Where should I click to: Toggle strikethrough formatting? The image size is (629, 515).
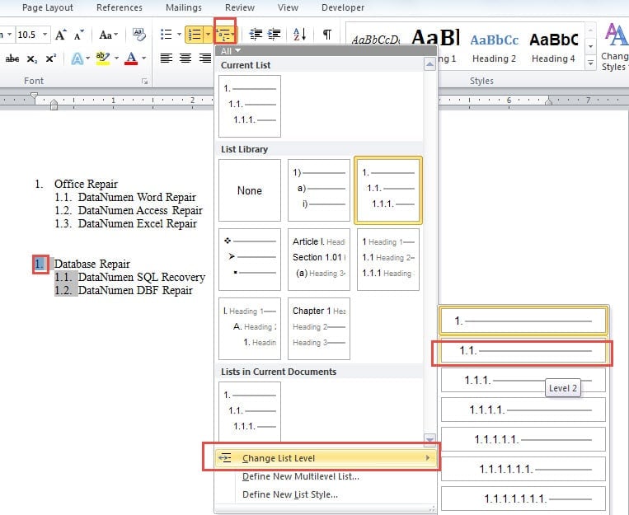tap(12, 59)
